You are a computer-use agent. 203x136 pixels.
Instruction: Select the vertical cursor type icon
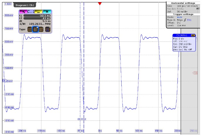point(36,29)
